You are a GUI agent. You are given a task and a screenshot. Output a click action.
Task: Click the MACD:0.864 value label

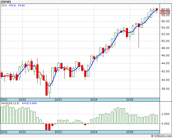click(x=29, y=103)
